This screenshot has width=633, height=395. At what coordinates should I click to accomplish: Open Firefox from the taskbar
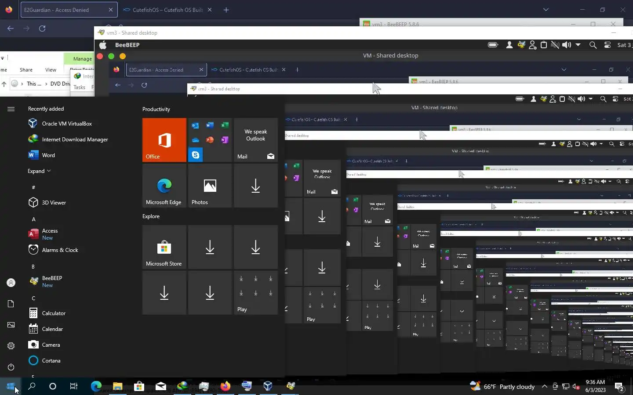click(x=225, y=386)
